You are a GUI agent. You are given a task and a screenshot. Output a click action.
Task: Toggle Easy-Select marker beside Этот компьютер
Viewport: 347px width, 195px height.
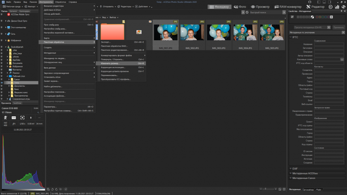pos(2,27)
